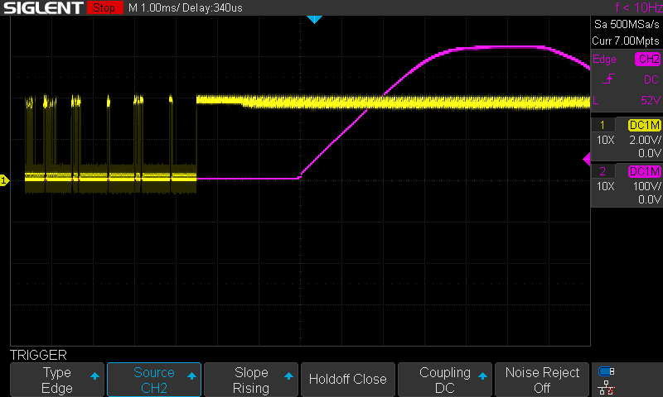663x397 pixels.
Task: Click the up arrow on Source softkey
Action: tap(192, 375)
